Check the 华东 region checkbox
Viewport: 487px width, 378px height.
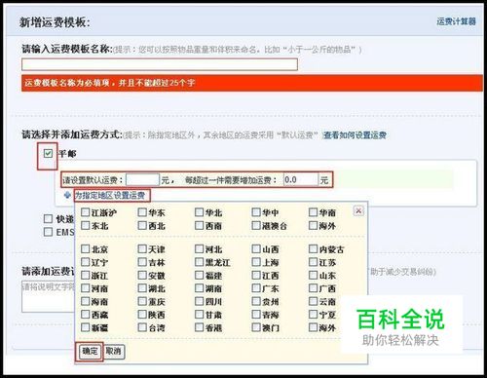[142, 212]
